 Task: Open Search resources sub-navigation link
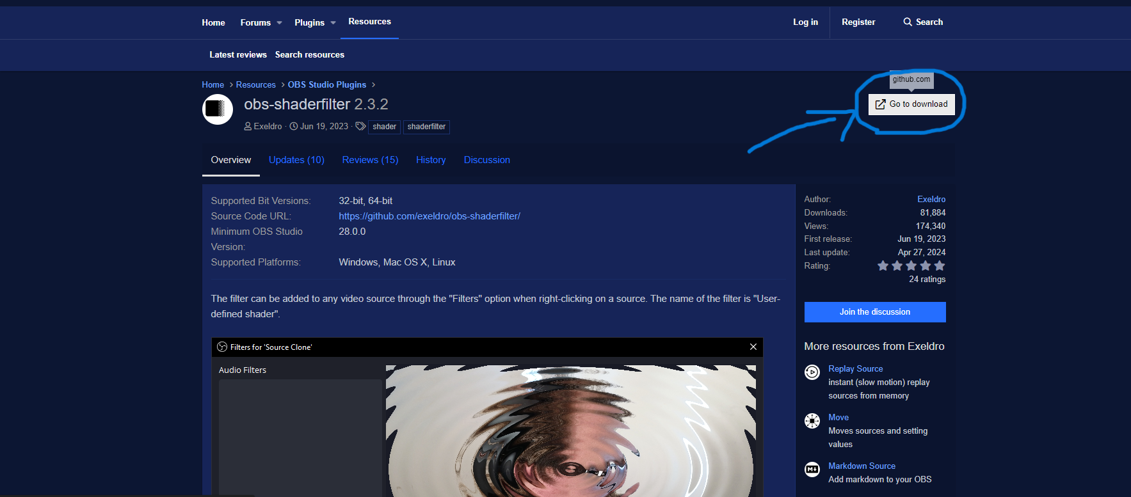(310, 54)
